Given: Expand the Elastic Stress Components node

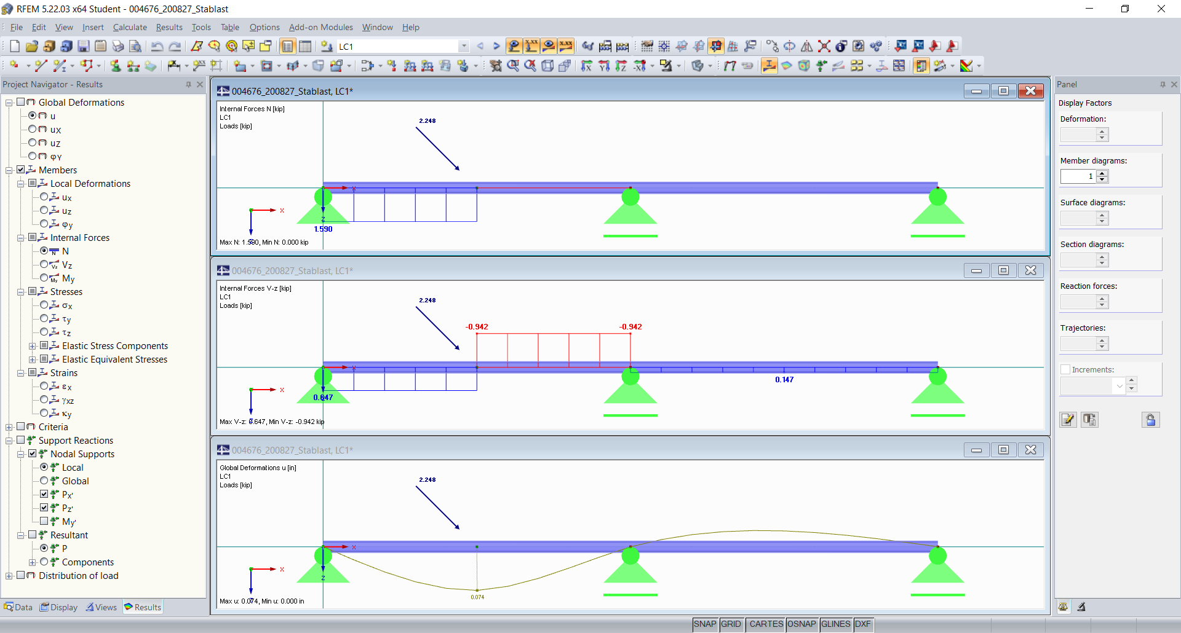Looking at the screenshot, I should click(33, 345).
